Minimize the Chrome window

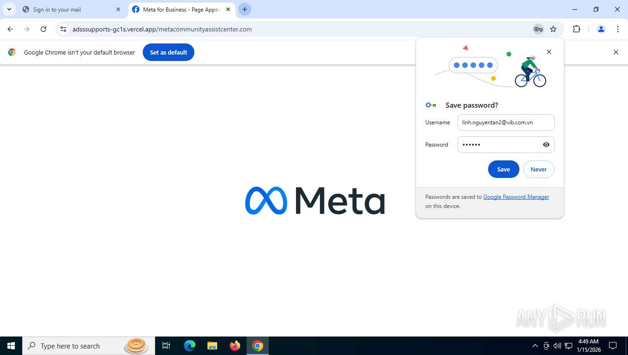[575, 9]
